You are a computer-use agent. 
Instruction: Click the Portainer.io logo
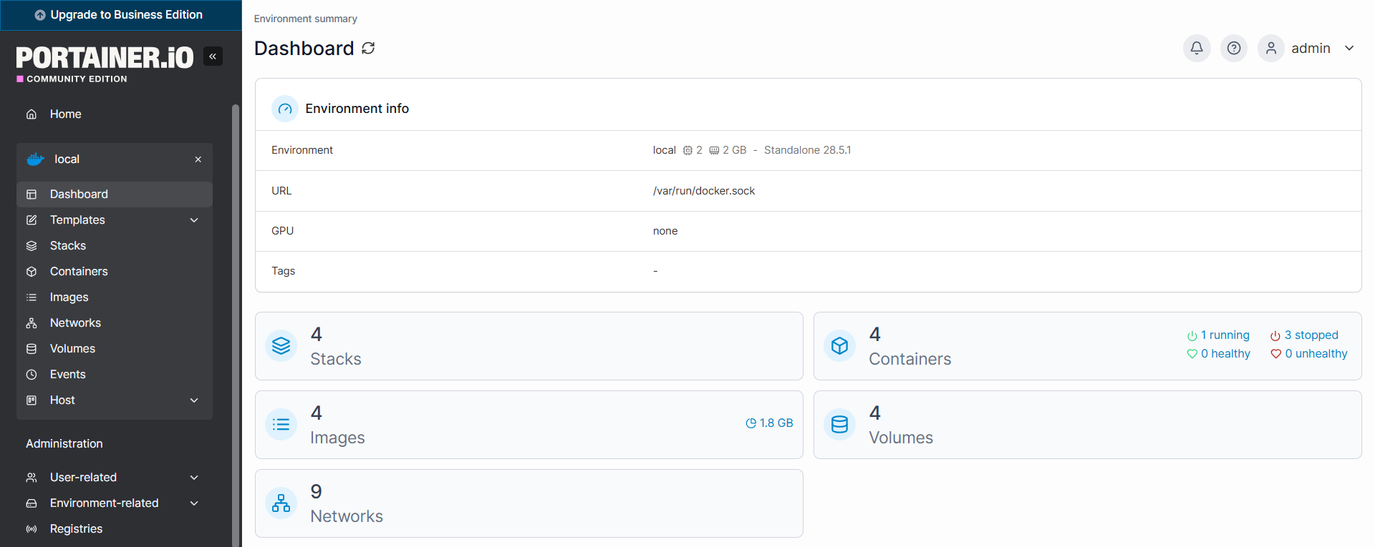105,64
